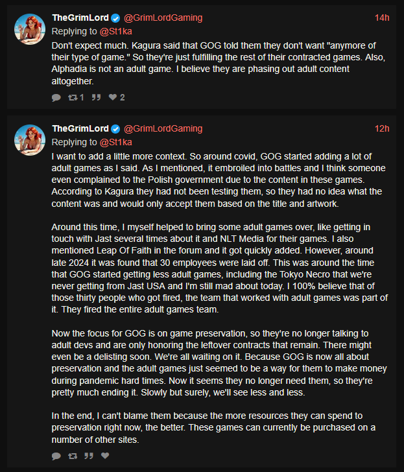Click quote icon on the first tweet
Screen dimensions: 404x472
click(x=96, y=97)
